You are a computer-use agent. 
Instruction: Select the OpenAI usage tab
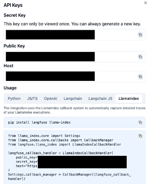pyautogui.click(x=50, y=99)
